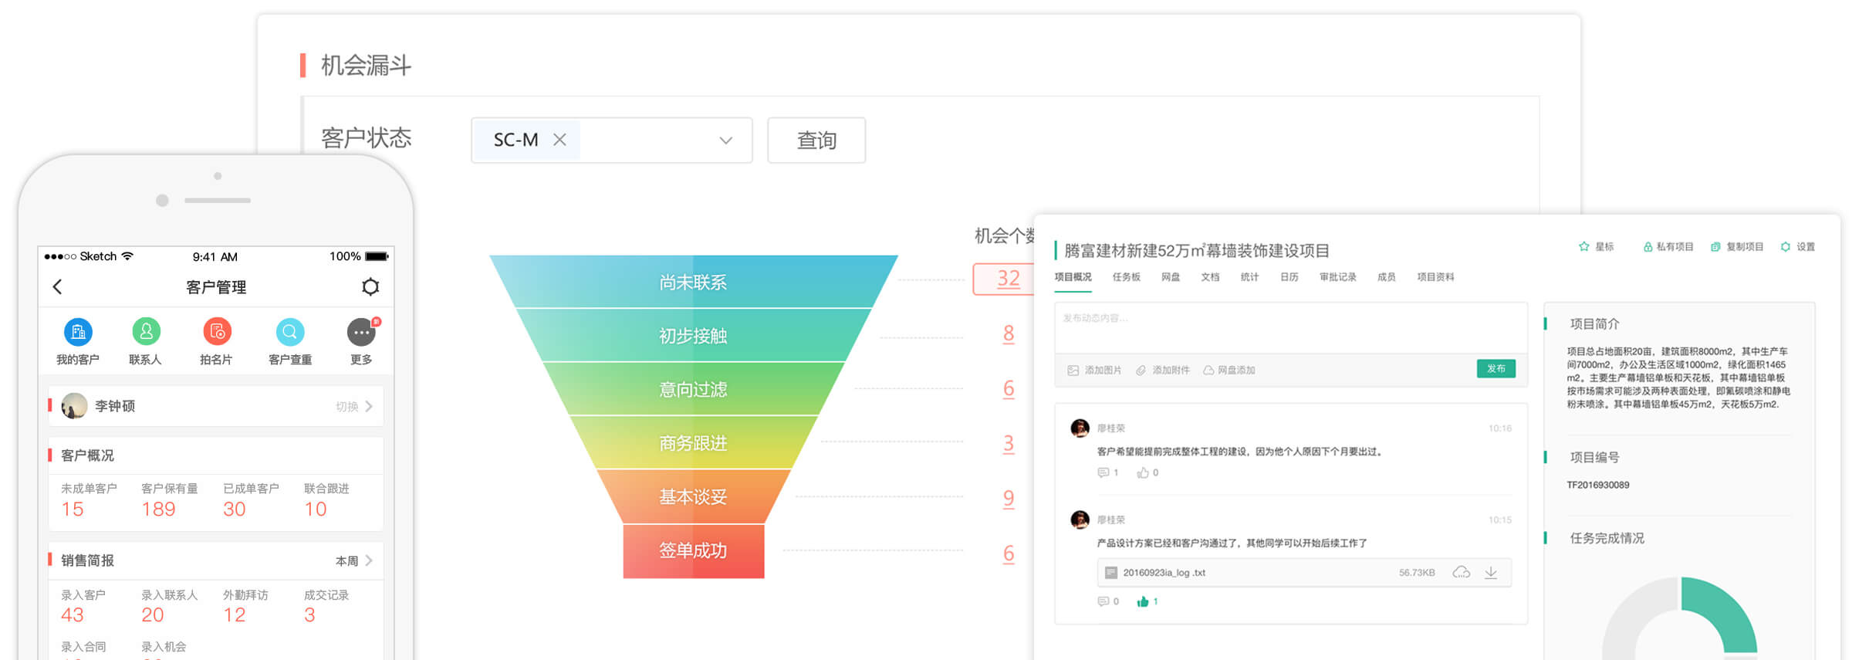The width and height of the screenshot is (1852, 660).
Task: Open 我的客户 icon on phone
Action: (78, 332)
